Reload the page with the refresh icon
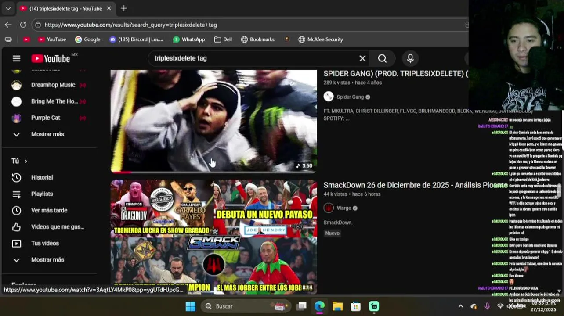 [23, 25]
